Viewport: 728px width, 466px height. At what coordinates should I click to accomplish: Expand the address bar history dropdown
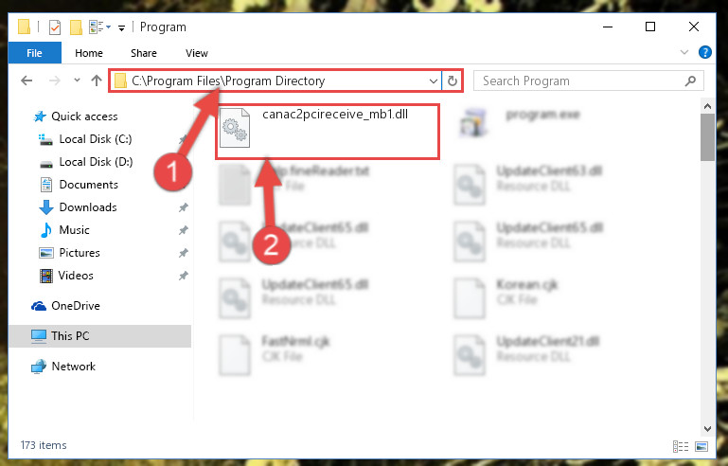434,81
